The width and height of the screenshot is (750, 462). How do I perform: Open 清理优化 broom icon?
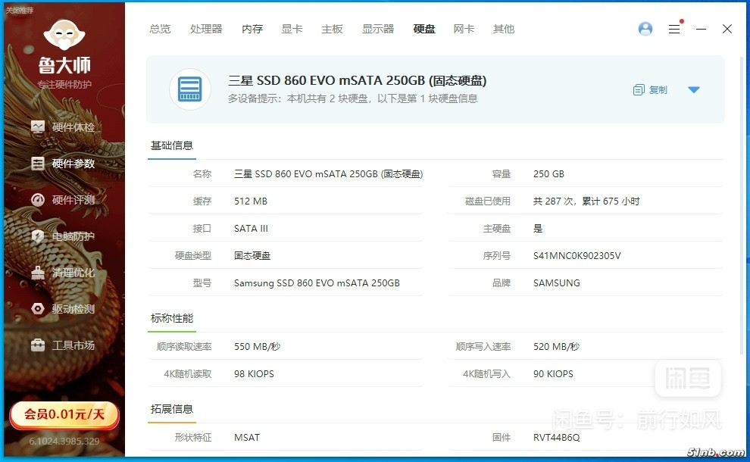[x=38, y=273]
